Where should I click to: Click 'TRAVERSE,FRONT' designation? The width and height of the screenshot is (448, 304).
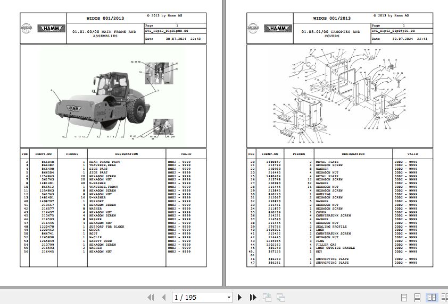pyautogui.click(x=103, y=187)
